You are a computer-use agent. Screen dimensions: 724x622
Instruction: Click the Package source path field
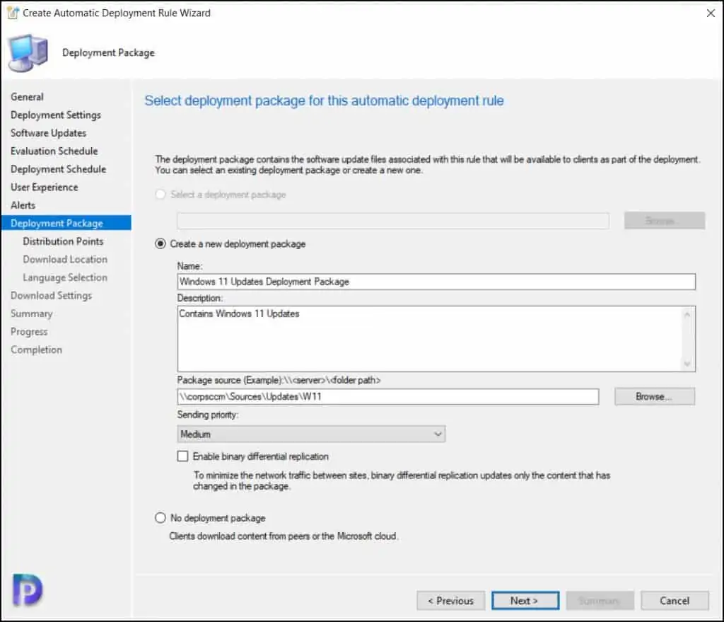387,396
